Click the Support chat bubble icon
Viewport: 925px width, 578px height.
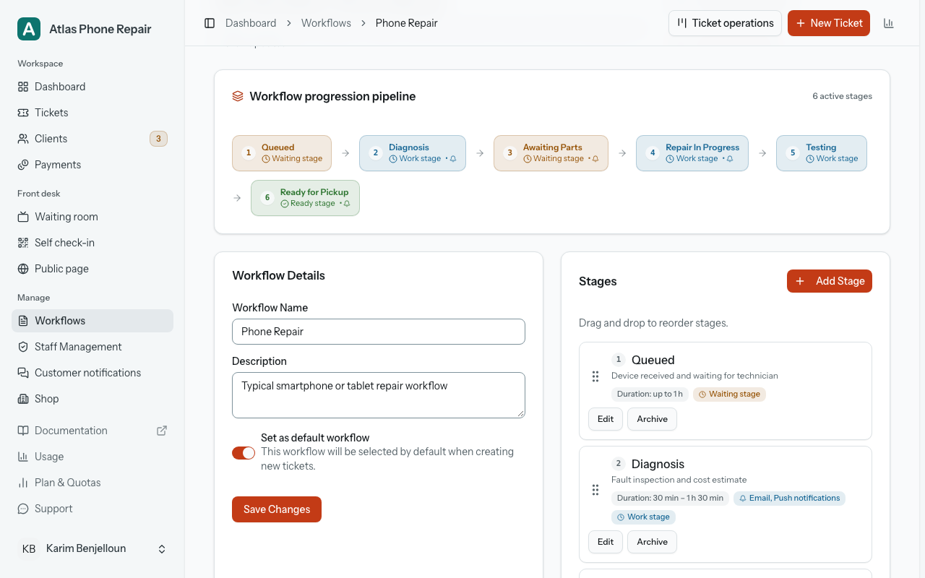pos(23,509)
